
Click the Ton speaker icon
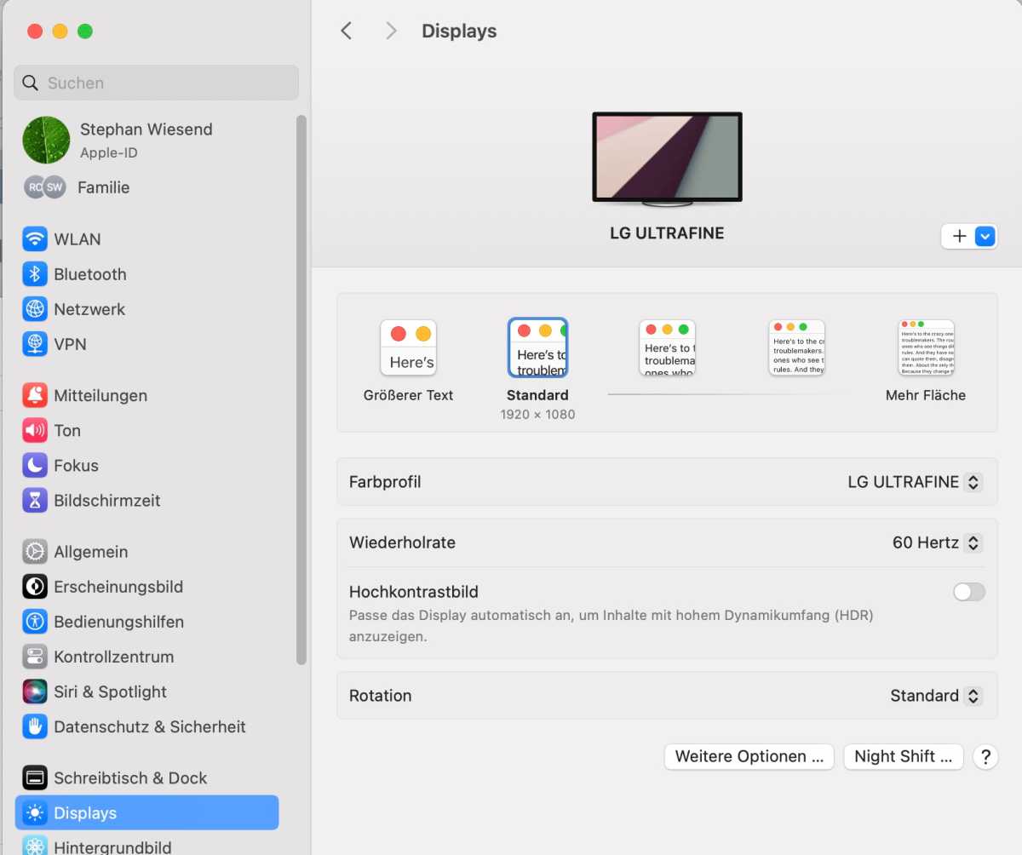[35, 430]
